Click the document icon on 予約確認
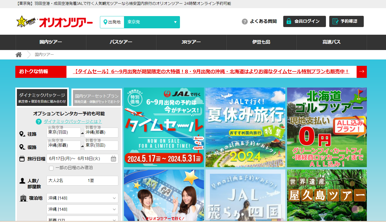Viewport: 386px width, 222px height. [x=335, y=21]
